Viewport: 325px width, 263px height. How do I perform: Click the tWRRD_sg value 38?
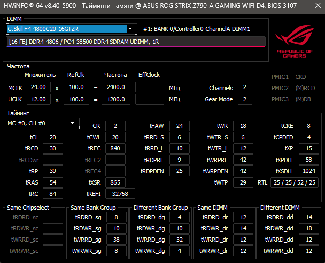coord(117,240)
